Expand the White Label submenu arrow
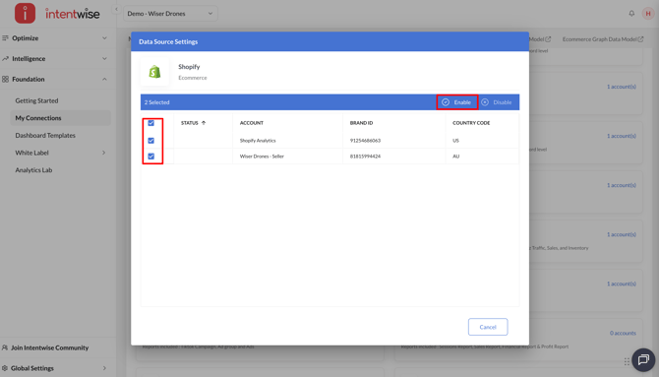Viewport: 659px width, 377px height. [104, 153]
